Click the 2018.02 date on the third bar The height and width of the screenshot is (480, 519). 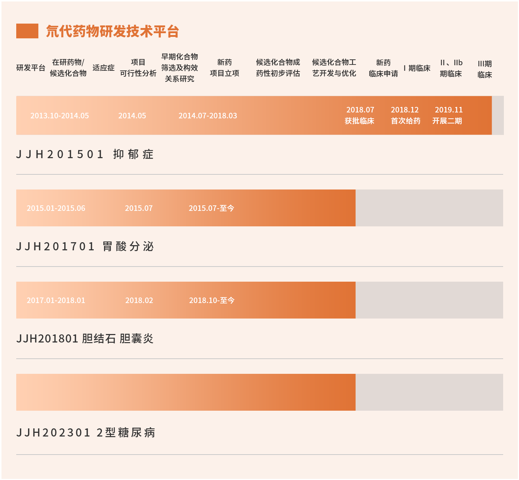point(139,300)
